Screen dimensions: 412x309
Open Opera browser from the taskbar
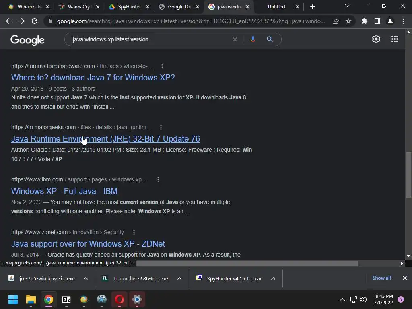(x=119, y=299)
